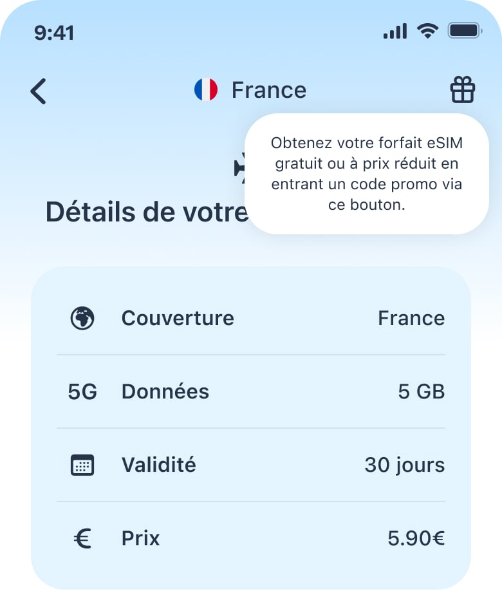The height and width of the screenshot is (591, 502).
Task: Open promo code via gift icon
Action: pos(462,90)
